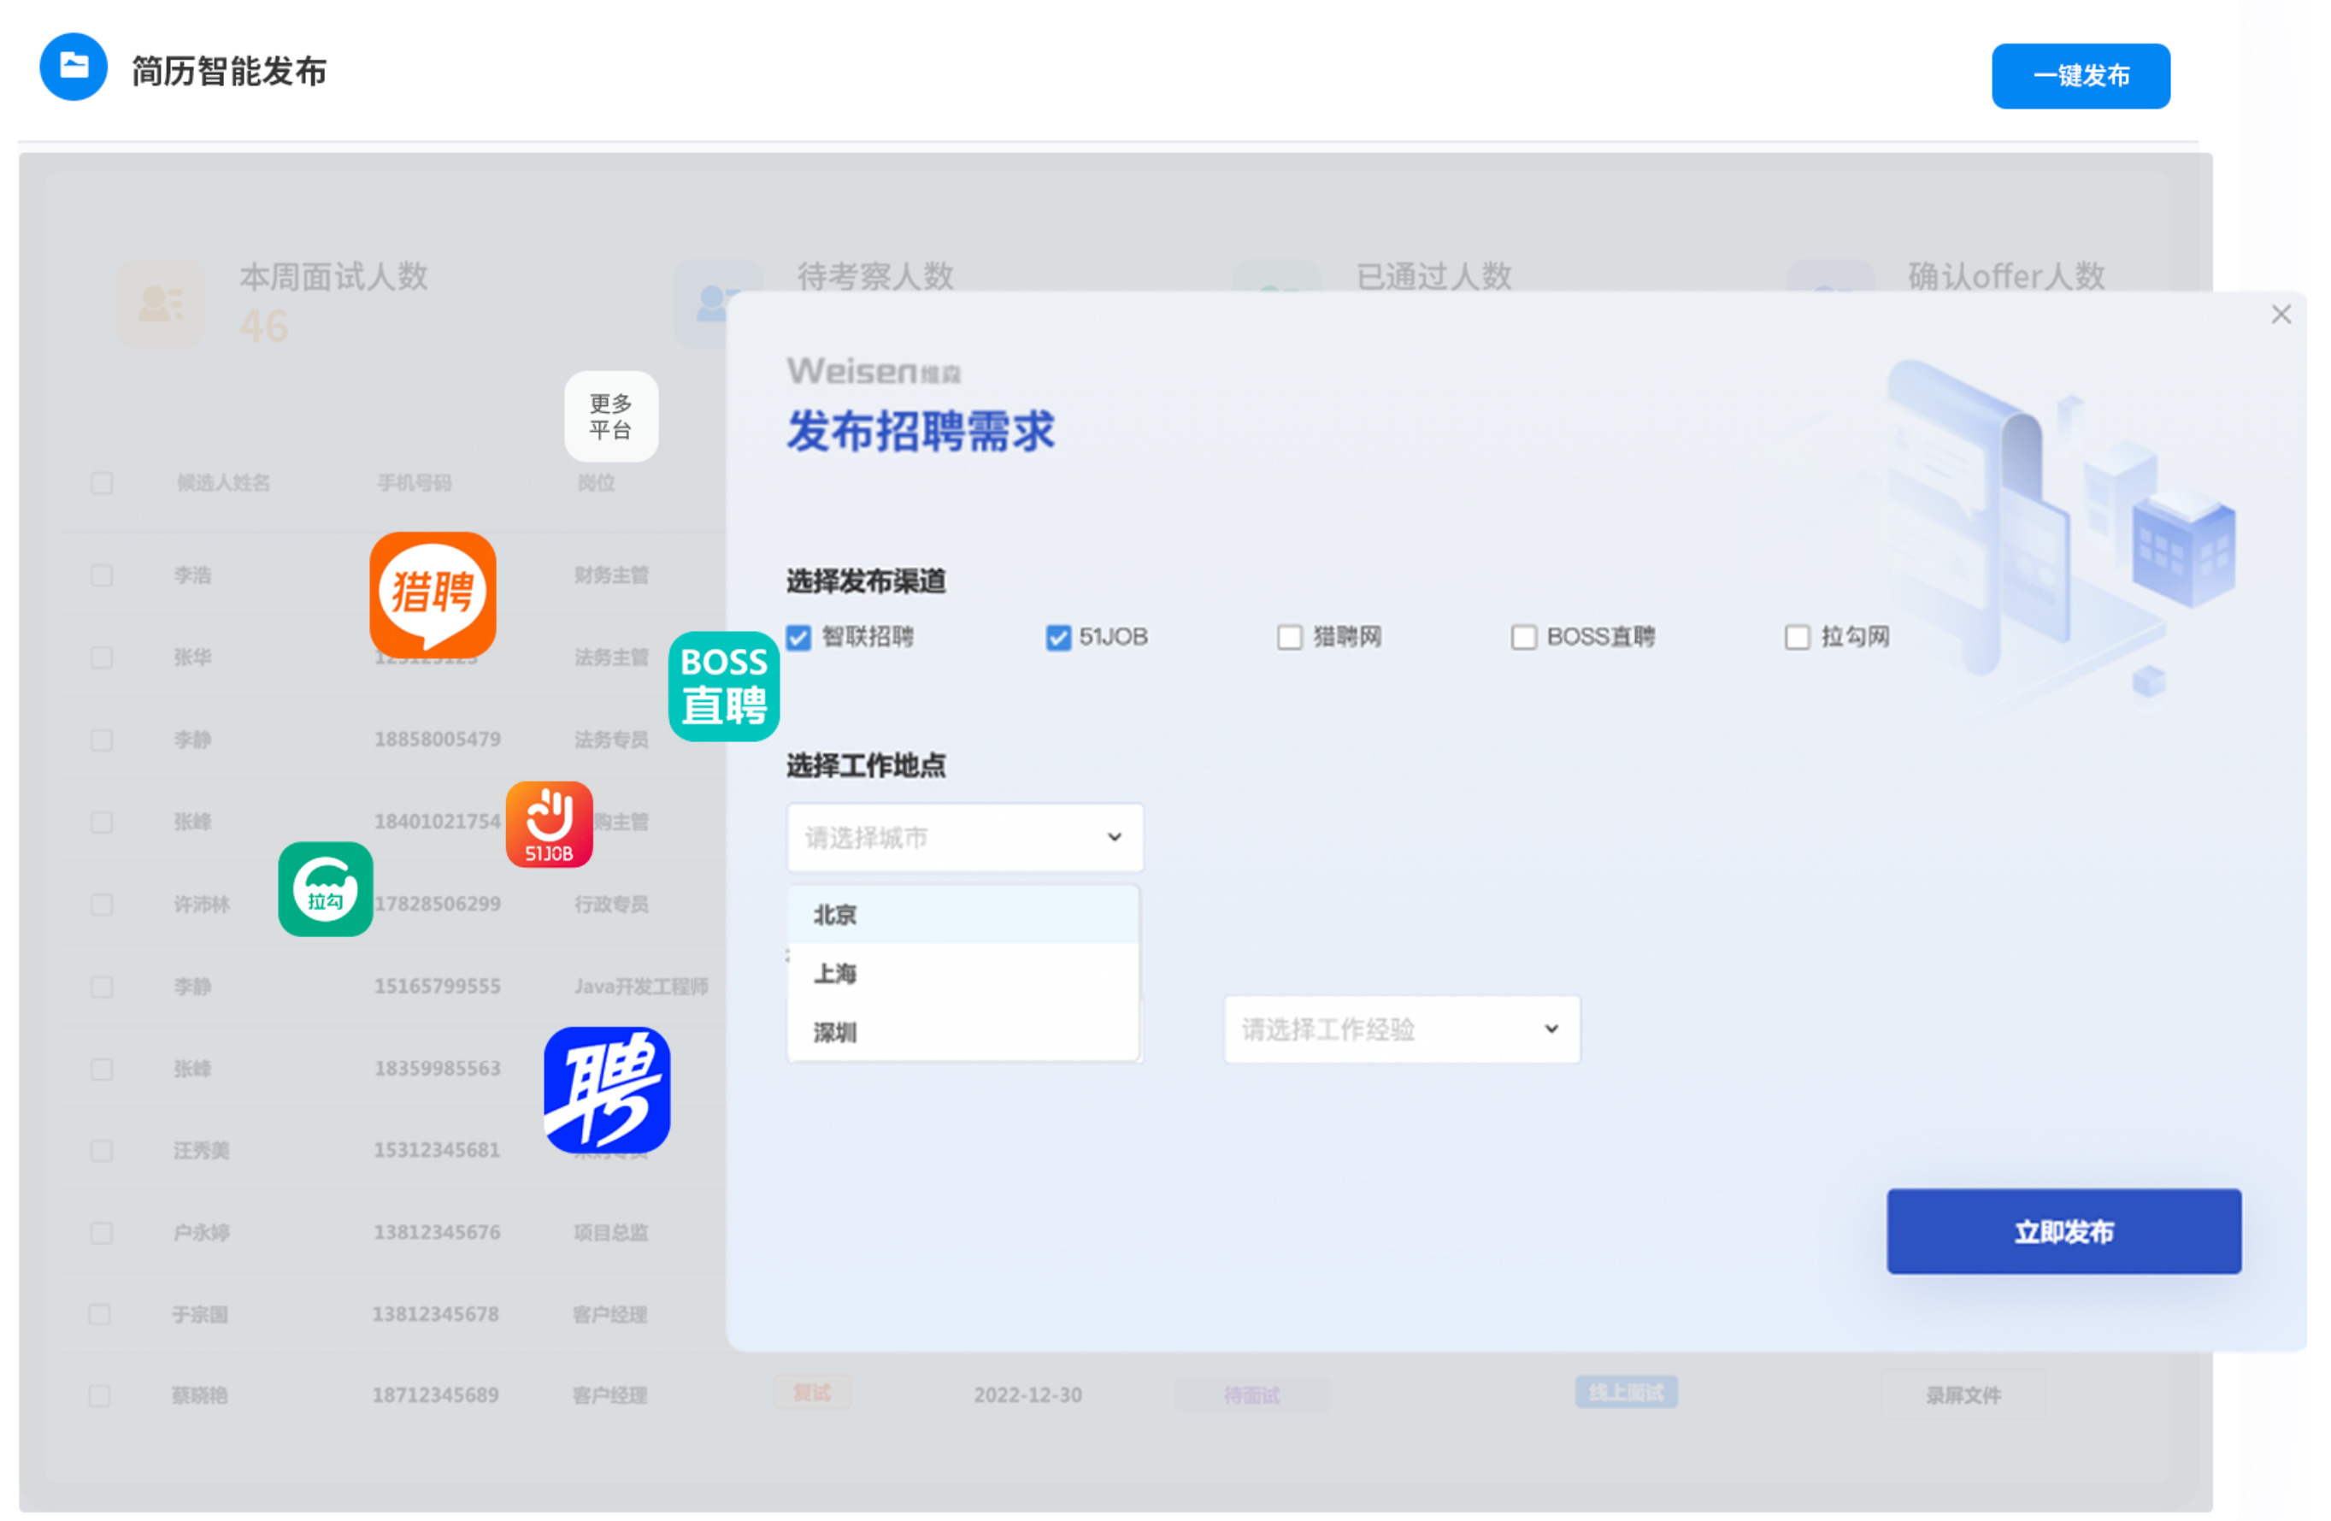Check the 拉勾网 channel checkbox
Viewport: 2331px width, 1521px height.
click(1798, 638)
